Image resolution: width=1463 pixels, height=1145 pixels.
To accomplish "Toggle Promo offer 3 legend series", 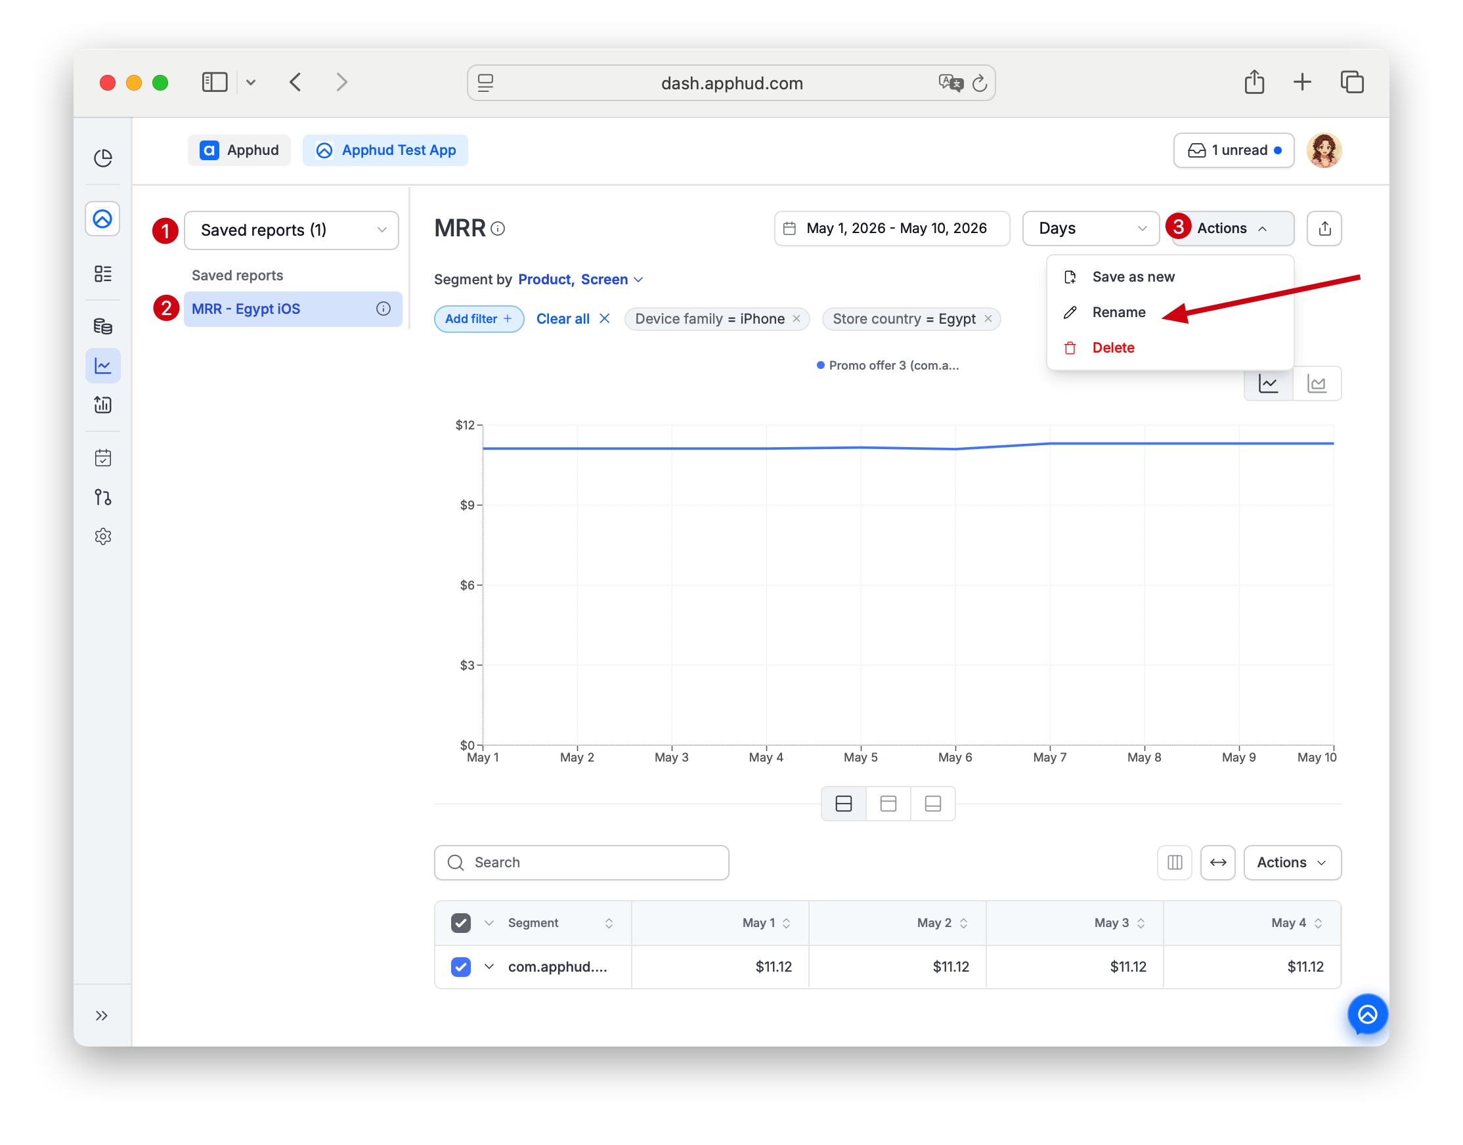I will 888,365.
